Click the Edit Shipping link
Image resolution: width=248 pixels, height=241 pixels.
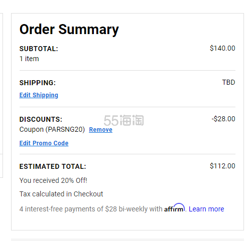pos(39,95)
